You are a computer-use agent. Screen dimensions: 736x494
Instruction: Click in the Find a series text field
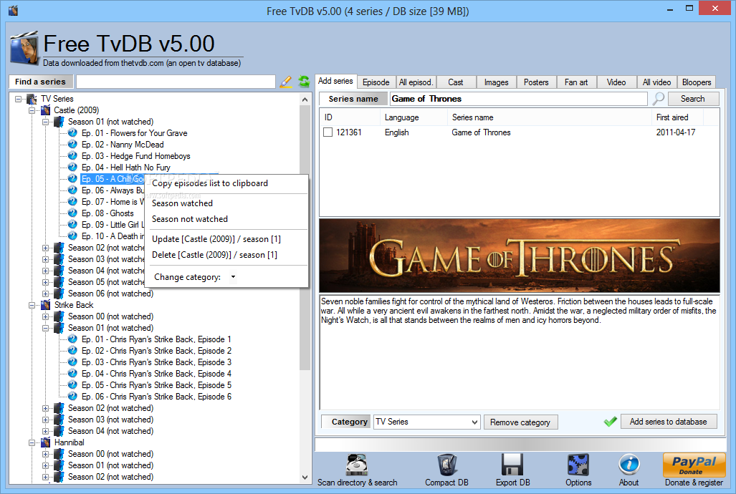pyautogui.click(x=176, y=82)
